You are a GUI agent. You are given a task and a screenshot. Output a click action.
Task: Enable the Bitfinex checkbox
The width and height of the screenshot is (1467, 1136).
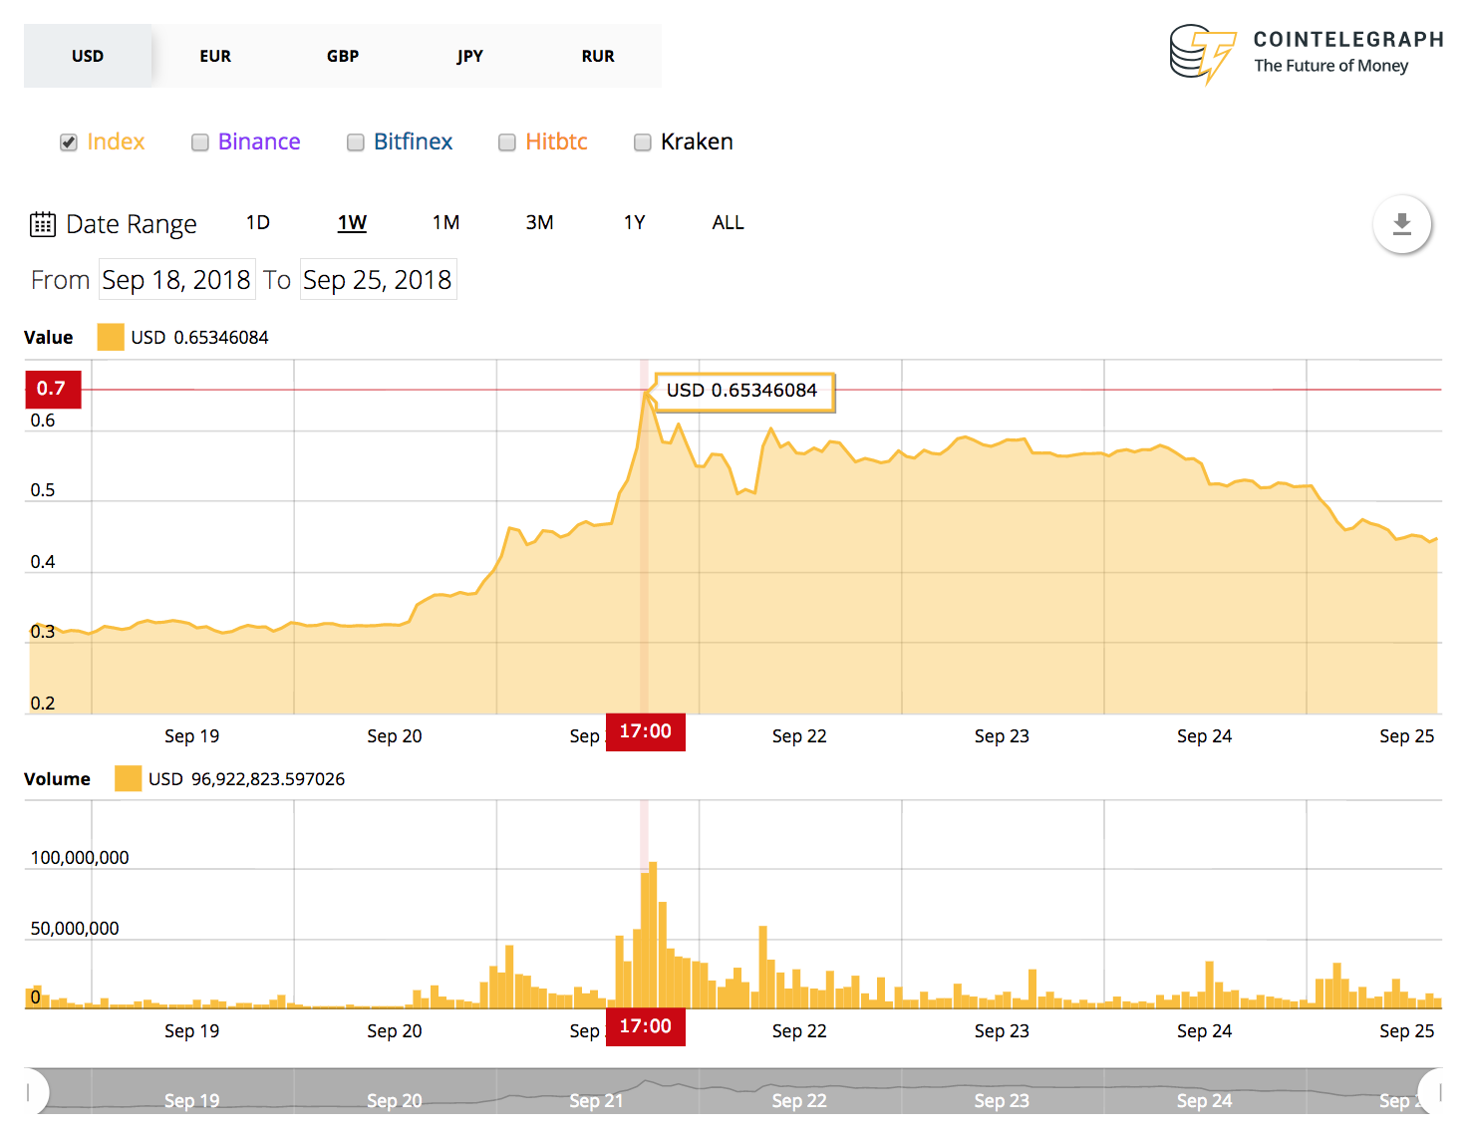click(x=356, y=142)
